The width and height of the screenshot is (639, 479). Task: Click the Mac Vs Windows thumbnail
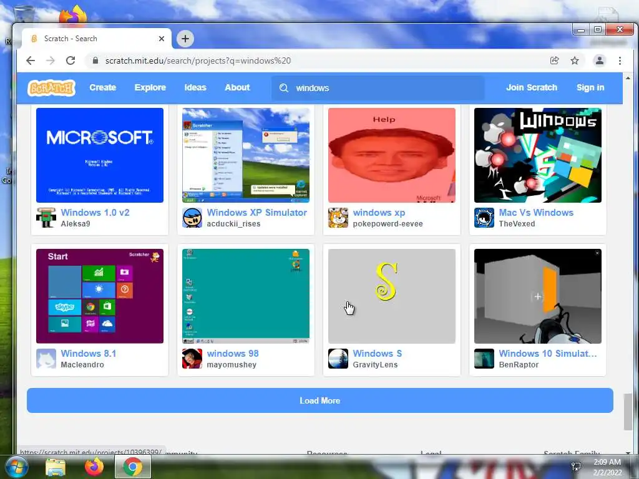pyautogui.click(x=538, y=155)
